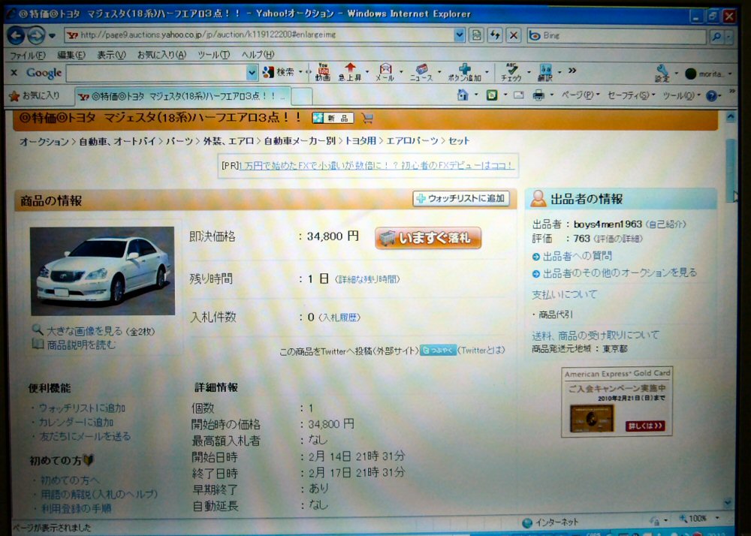Click the 入札履歴 link
The width and height of the screenshot is (751, 536).
(x=339, y=318)
